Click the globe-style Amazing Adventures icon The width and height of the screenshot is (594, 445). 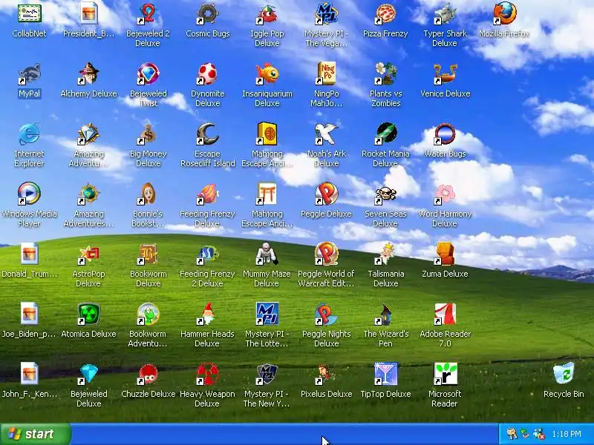coord(88,194)
